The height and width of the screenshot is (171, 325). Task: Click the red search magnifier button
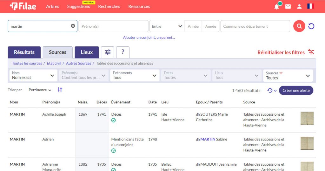tap(299, 26)
